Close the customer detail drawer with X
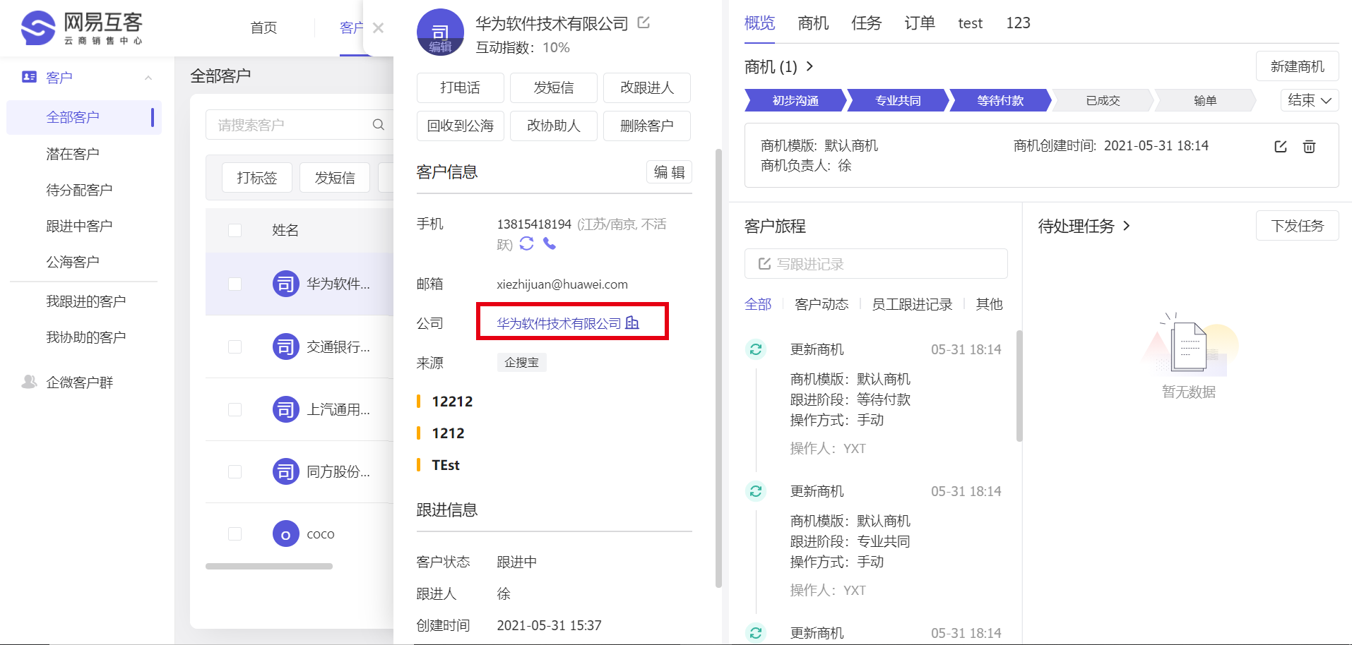Screen dimensions: 1352x645 (x=378, y=28)
